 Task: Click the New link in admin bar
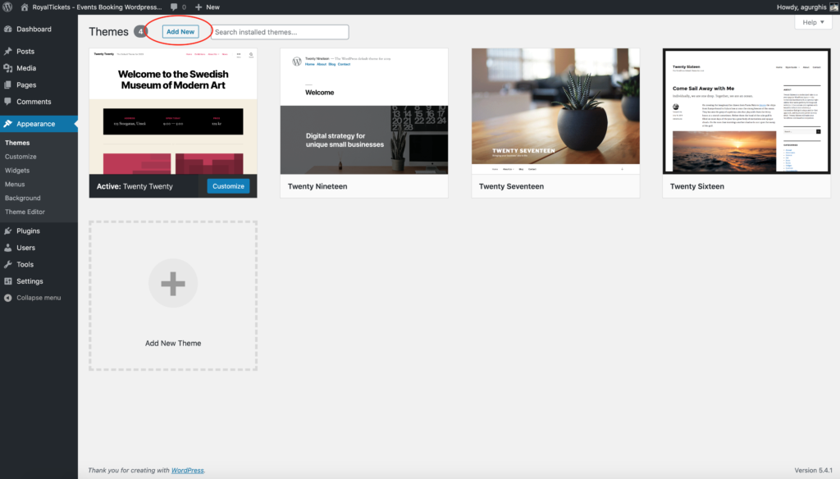click(212, 7)
